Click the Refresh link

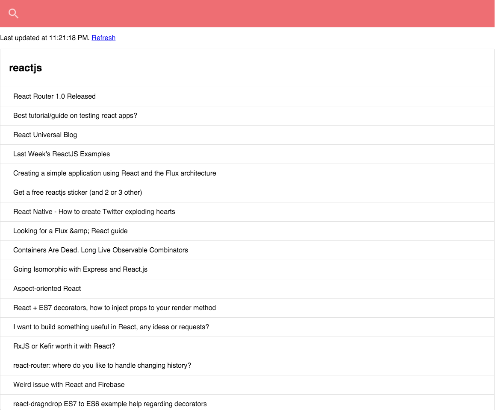(103, 38)
